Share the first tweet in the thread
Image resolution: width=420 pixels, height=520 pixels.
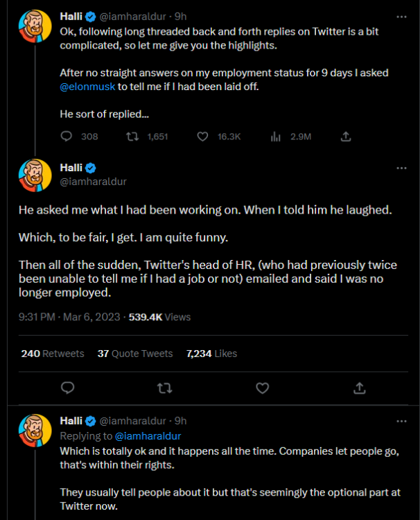click(x=347, y=137)
